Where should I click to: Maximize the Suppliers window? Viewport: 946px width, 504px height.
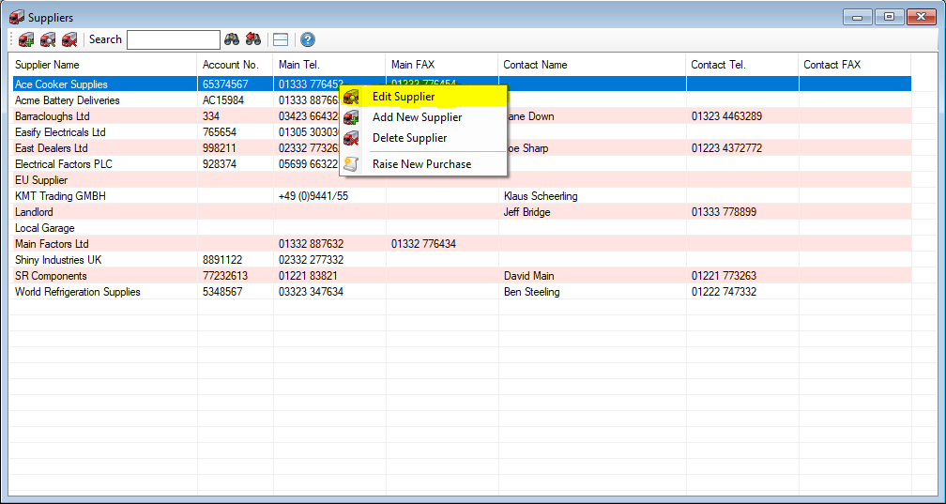(888, 17)
